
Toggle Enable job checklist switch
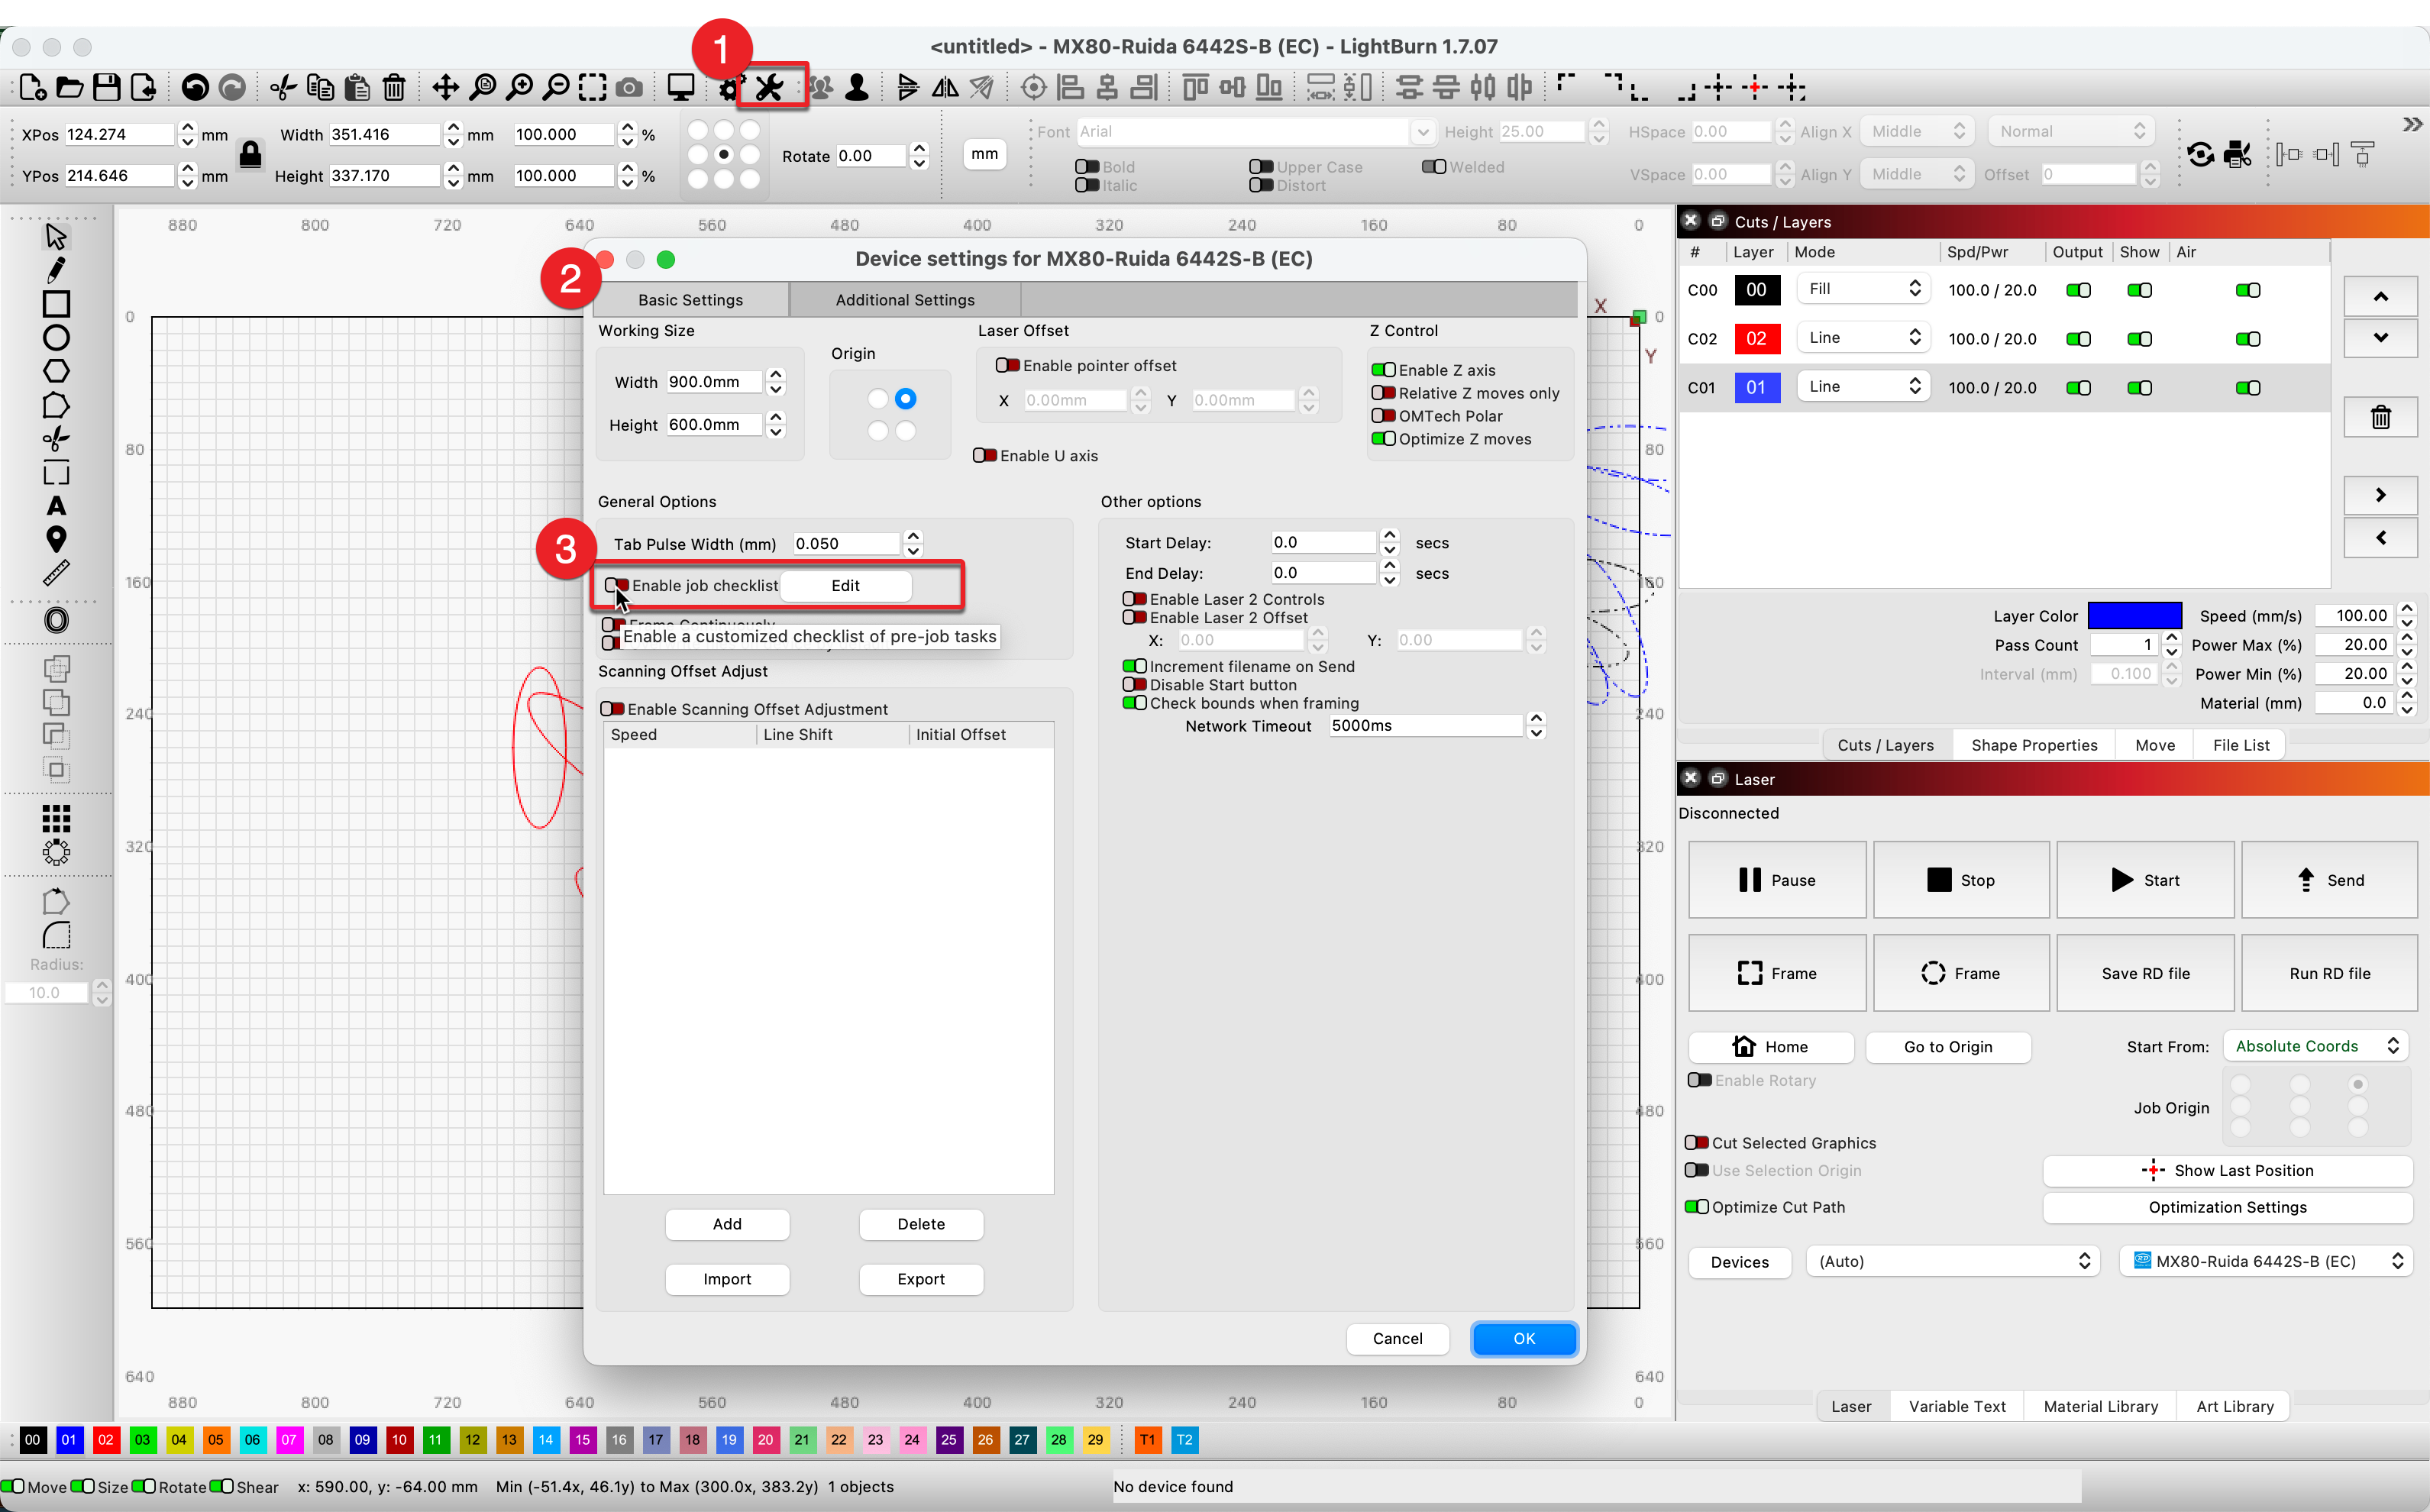click(x=617, y=585)
